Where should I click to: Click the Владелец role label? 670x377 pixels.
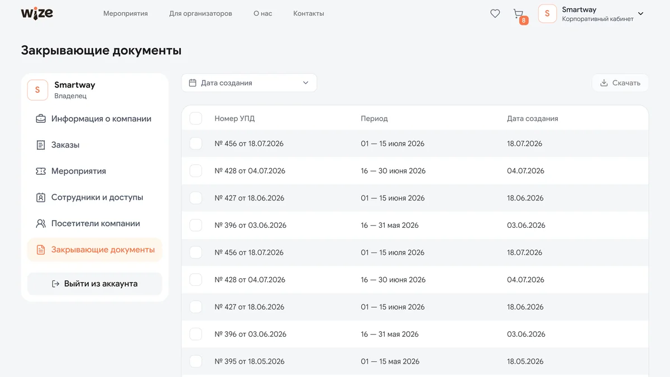[70, 96]
